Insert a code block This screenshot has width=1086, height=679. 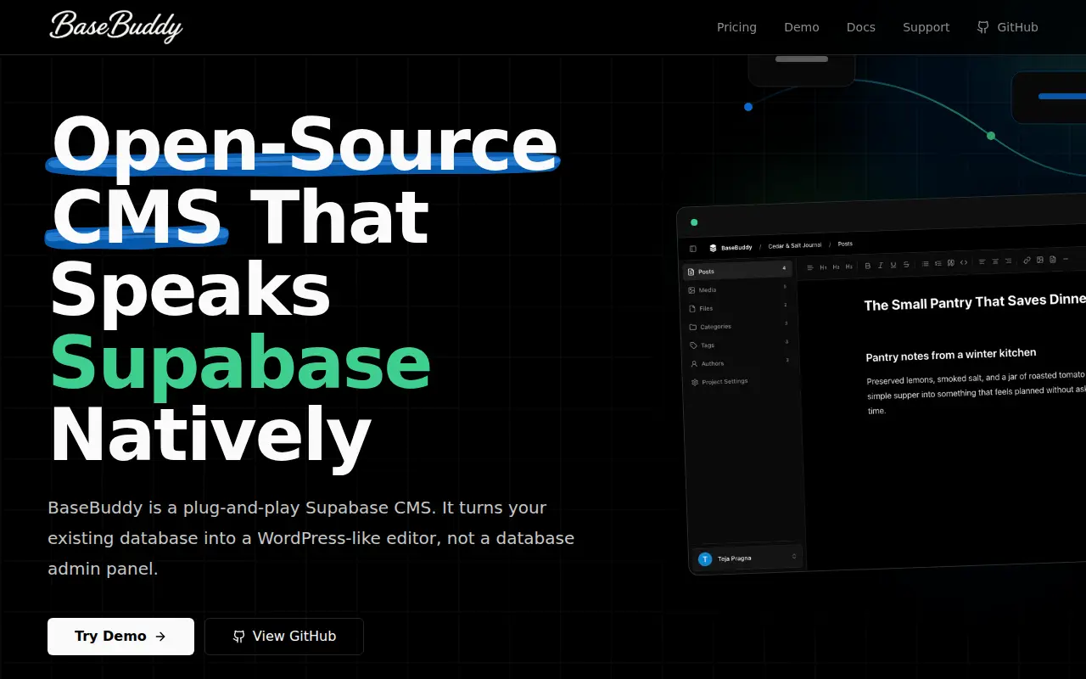(964, 262)
